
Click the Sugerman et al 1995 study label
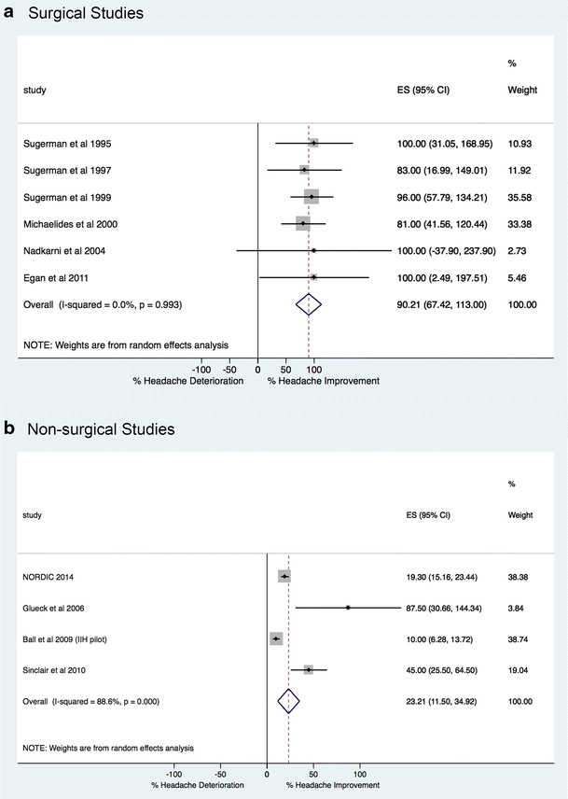point(67,144)
